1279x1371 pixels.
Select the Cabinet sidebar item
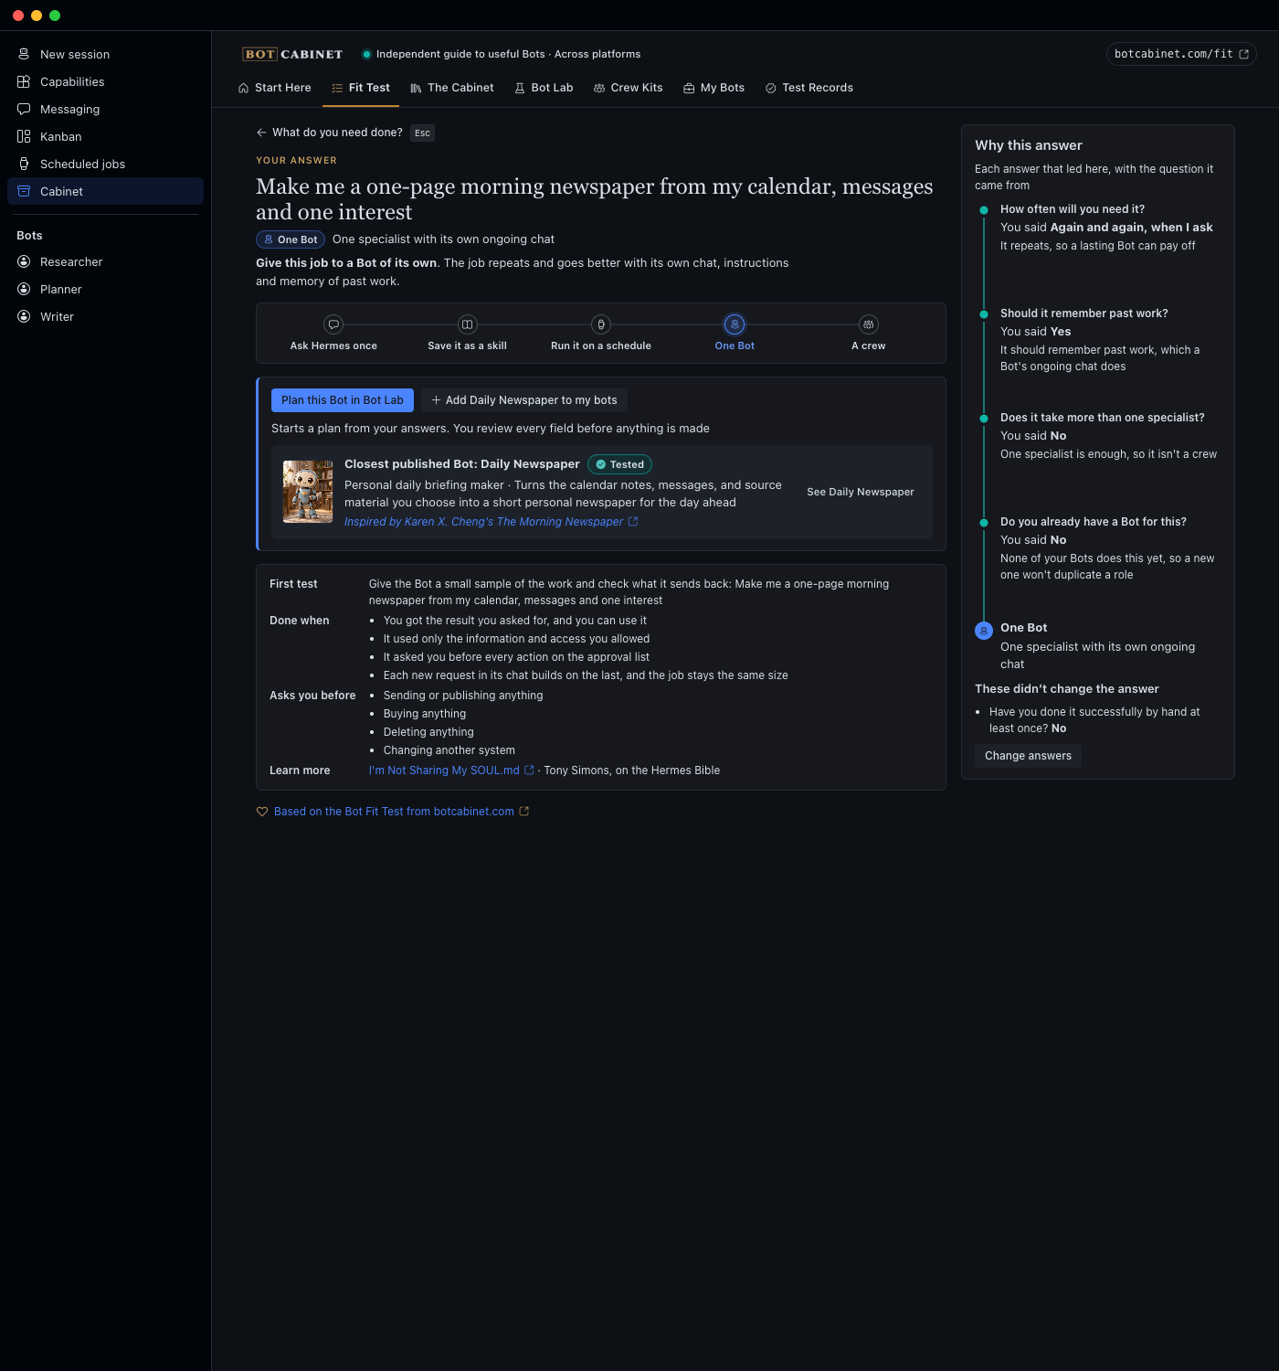(105, 191)
